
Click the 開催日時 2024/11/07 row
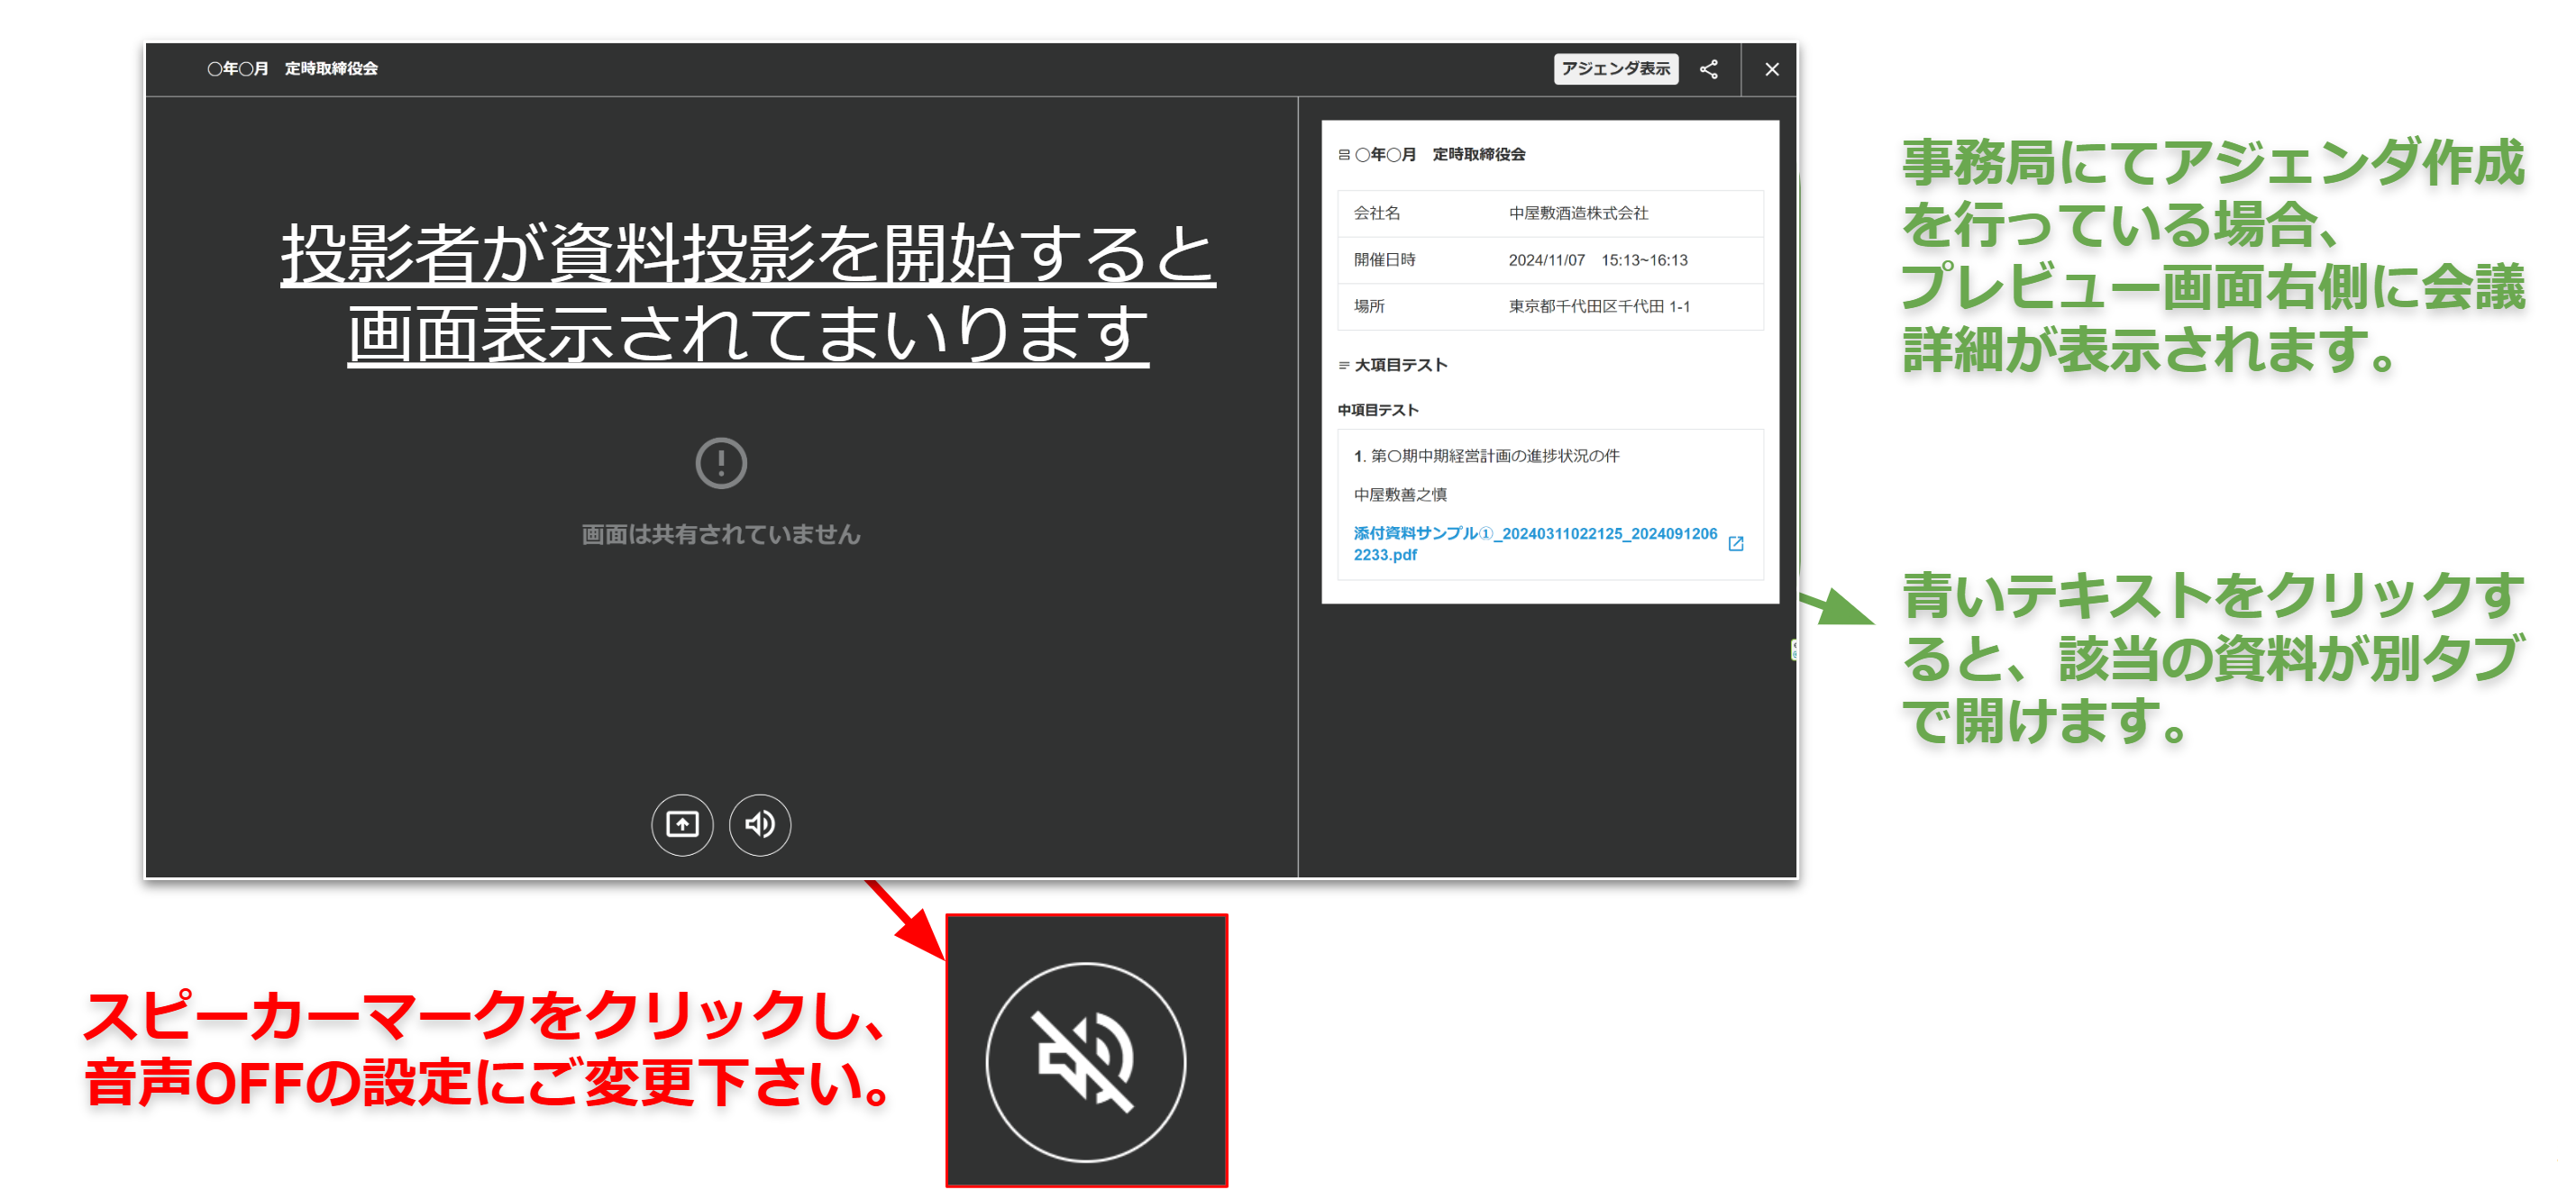(1549, 260)
